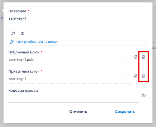Screen dimensions: 156x127
Task: Download the ssh-key-1 private key file
Action: (144, 76)
